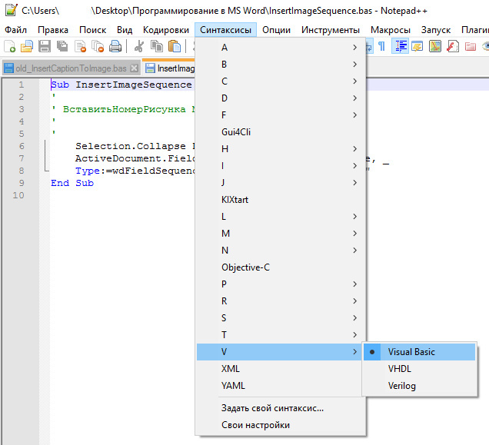Open the user-defined language dialog icon
This screenshot has height=445, width=489.
click(x=417, y=46)
